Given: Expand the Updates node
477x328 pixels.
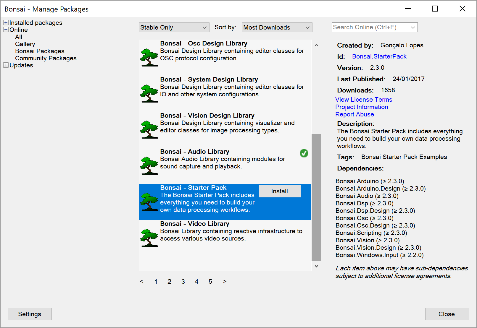Looking at the screenshot, I should [6, 65].
